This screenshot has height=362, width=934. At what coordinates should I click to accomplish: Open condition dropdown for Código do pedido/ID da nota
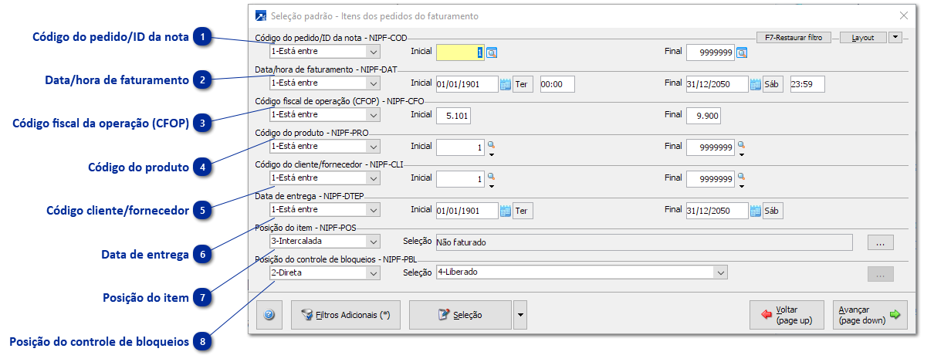tap(373, 52)
